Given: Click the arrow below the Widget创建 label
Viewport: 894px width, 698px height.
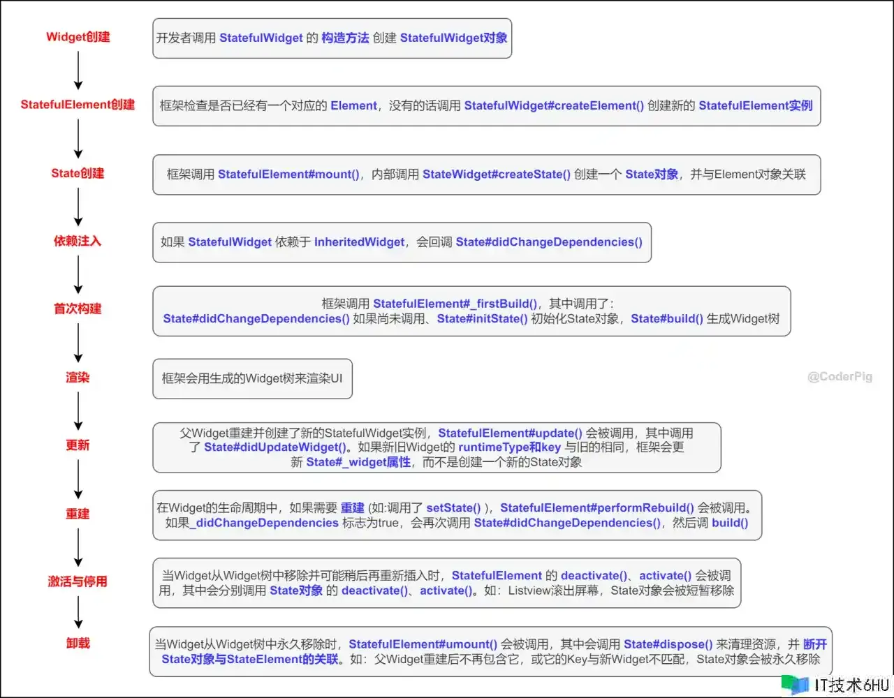Looking at the screenshot, I should tap(78, 70).
